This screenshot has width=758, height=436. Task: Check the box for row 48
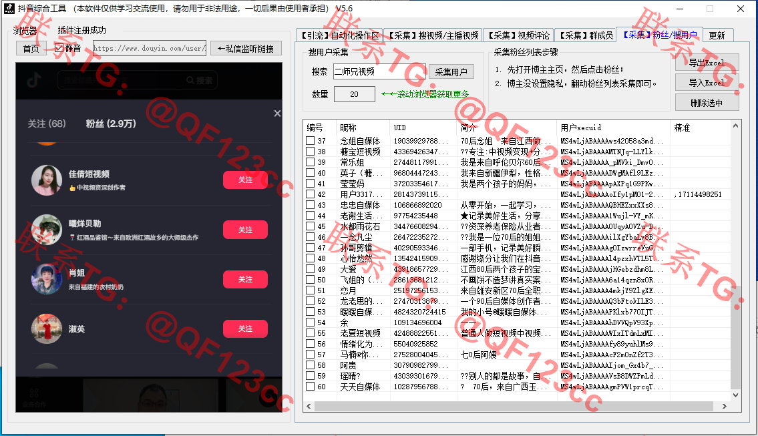tap(311, 258)
